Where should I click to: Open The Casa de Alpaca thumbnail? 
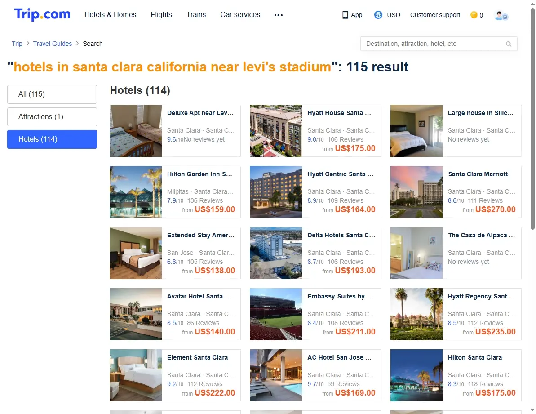pyautogui.click(x=416, y=254)
